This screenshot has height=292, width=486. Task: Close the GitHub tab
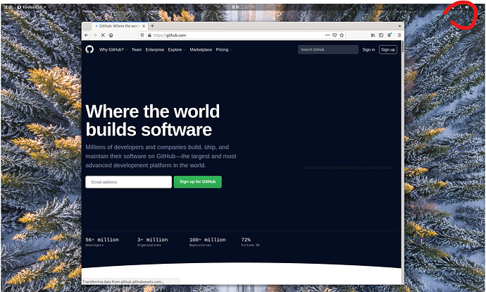pos(144,26)
